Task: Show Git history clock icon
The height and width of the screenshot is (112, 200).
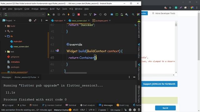Action: (x=100, y=15)
